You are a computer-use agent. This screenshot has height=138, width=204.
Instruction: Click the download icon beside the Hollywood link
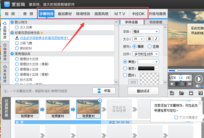17,38
